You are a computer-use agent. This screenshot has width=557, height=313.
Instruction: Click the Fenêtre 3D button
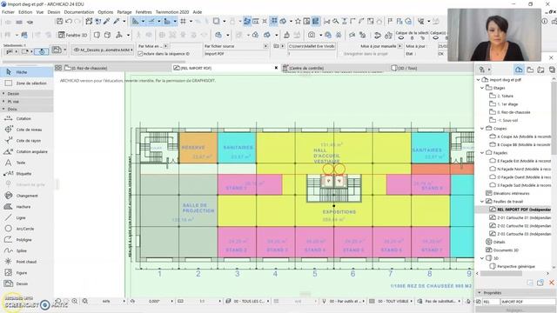(x=73, y=35)
